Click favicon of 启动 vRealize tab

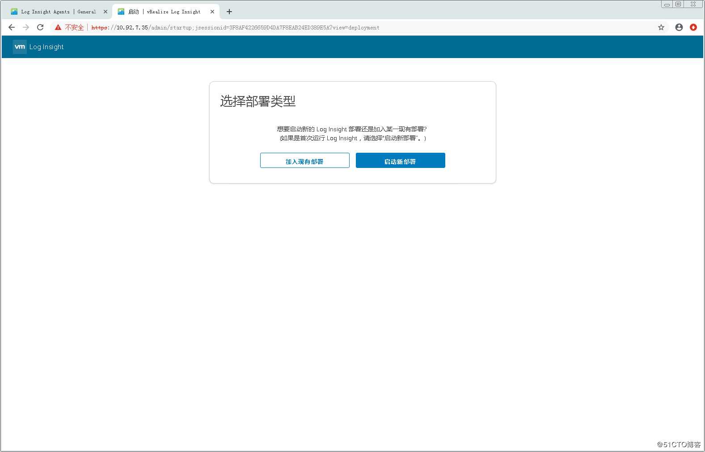(x=121, y=12)
